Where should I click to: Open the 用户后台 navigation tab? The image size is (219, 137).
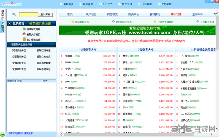point(91,14)
